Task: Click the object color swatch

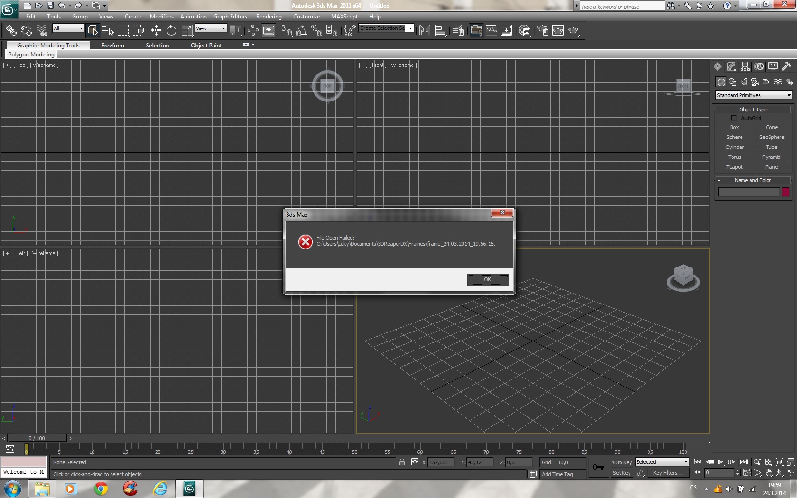Action: 786,192
